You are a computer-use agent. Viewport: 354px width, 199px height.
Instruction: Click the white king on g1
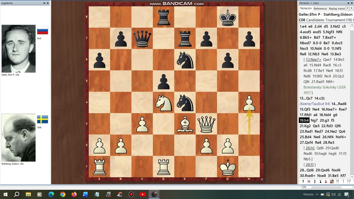228,167
